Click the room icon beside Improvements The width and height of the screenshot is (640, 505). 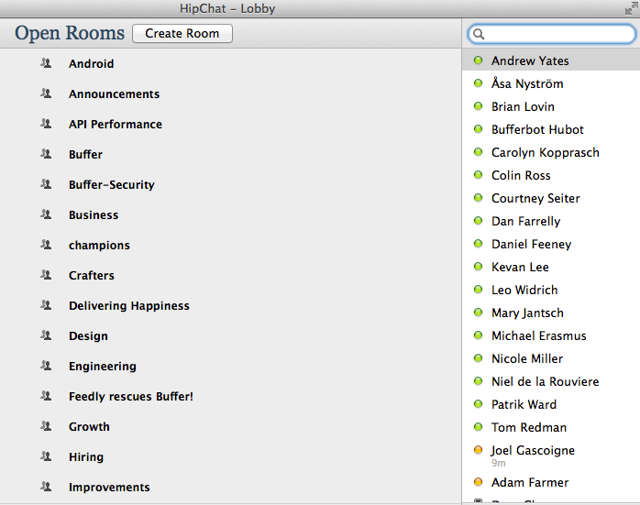(46, 487)
